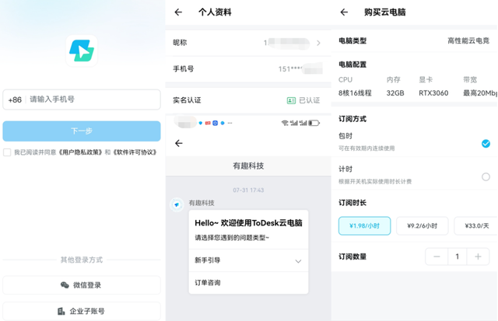This screenshot has width=498, height=321.
Task: Increase 订阅数量 with plus button
Action: point(478,256)
